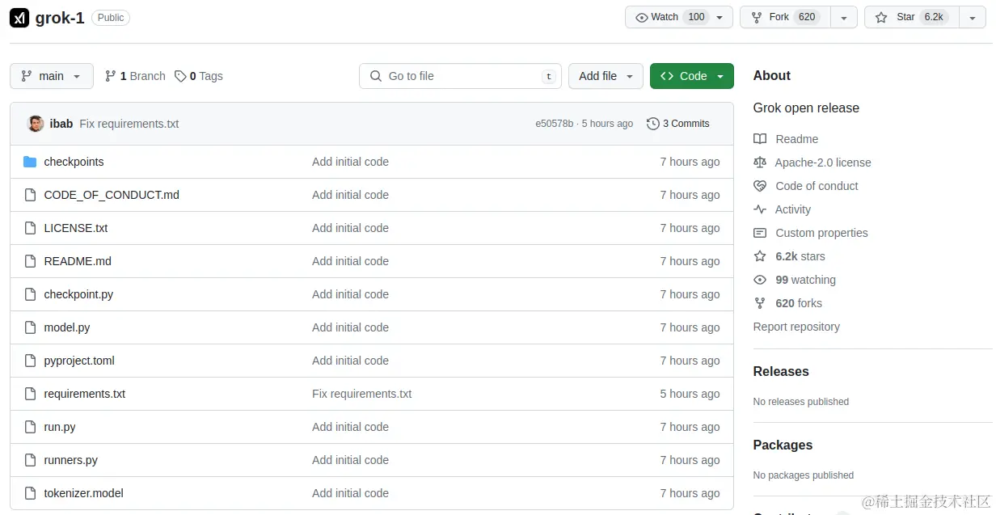The image size is (996, 515).
Task: Click the checkpoints folder icon
Action: 30,162
